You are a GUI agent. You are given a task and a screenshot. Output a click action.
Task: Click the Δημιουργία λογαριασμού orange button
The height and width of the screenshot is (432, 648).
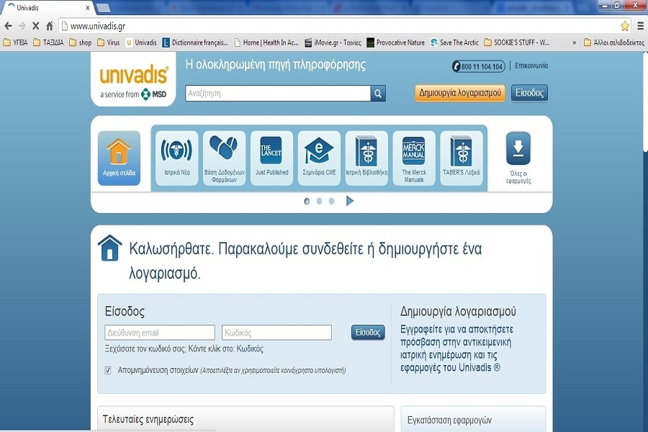[460, 93]
